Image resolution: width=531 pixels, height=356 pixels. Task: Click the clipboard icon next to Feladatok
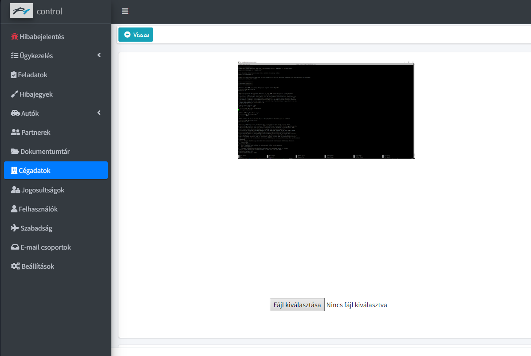[14, 75]
